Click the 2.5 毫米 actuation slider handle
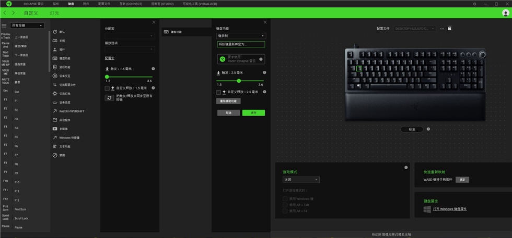 [x=239, y=81]
